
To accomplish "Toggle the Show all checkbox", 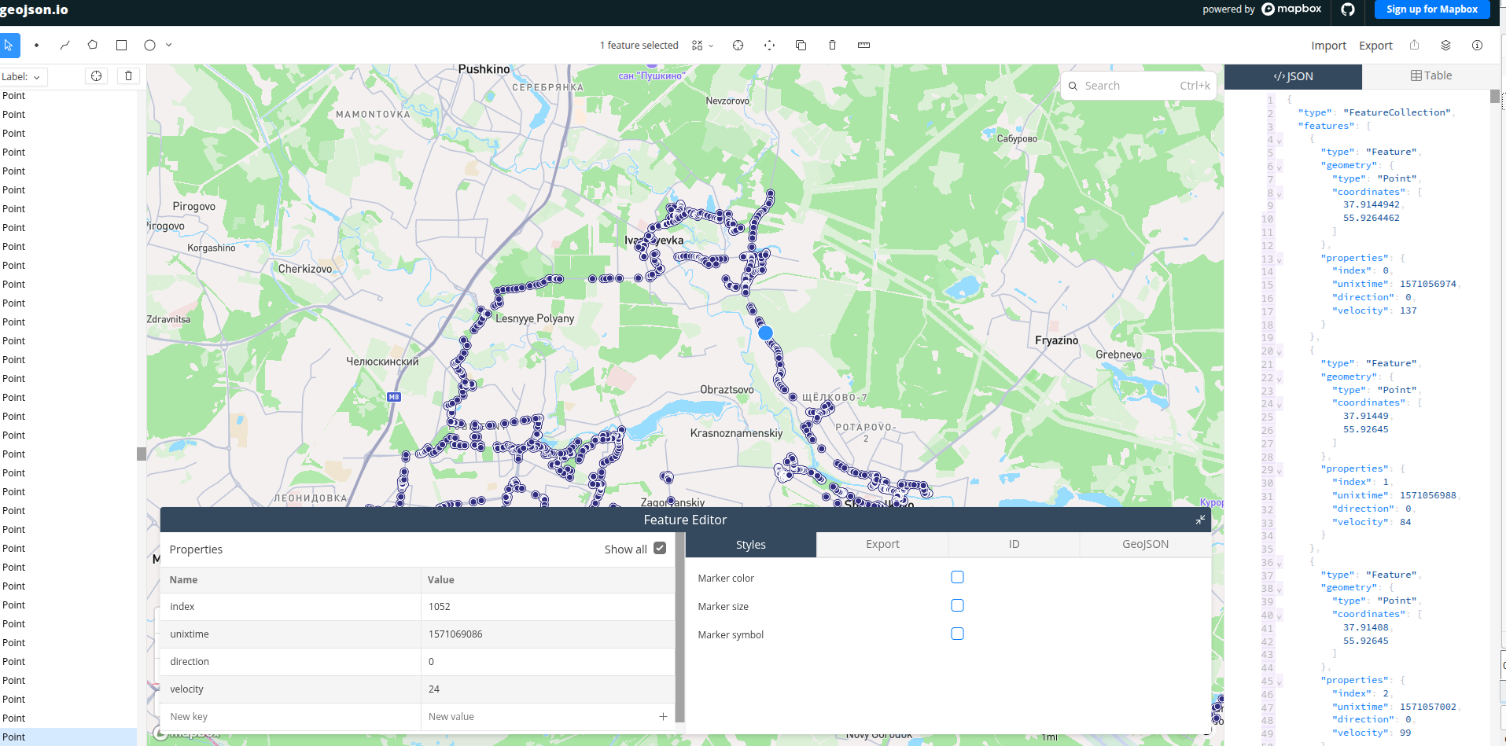I will (x=660, y=549).
